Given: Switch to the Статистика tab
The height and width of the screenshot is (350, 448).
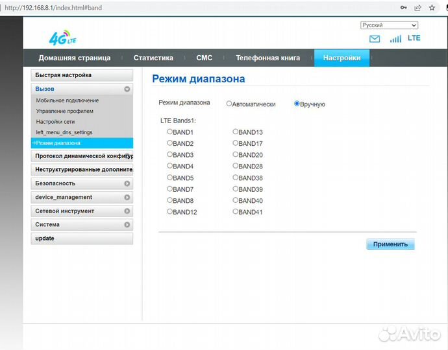Looking at the screenshot, I should 153,58.
